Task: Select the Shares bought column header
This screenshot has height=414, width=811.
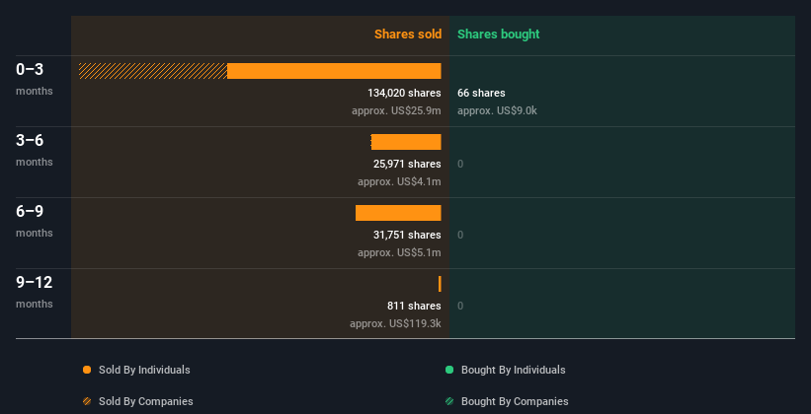Action: point(499,34)
